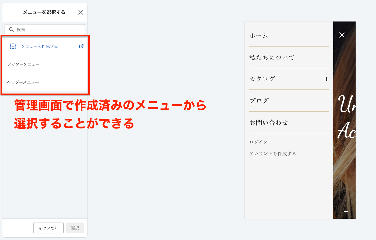Click the カタログ menu item

click(x=262, y=79)
